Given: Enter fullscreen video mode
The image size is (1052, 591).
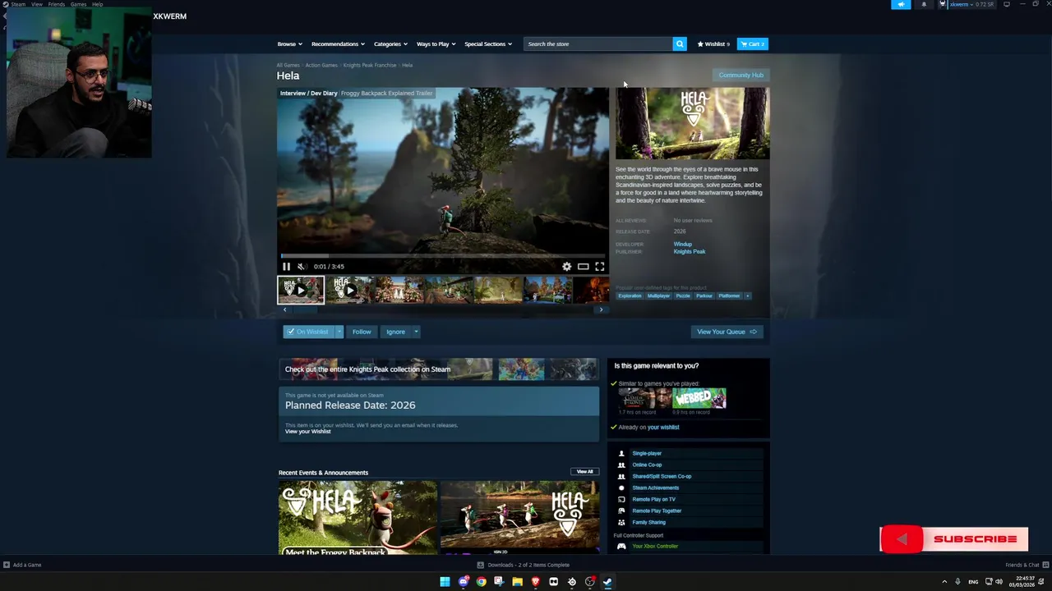Looking at the screenshot, I should click(599, 266).
